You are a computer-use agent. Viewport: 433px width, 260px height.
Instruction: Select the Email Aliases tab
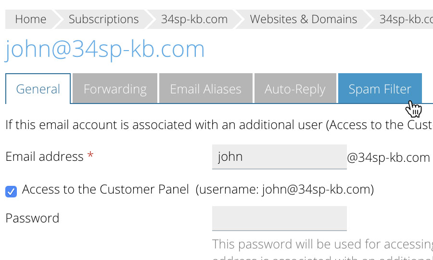[x=206, y=89]
